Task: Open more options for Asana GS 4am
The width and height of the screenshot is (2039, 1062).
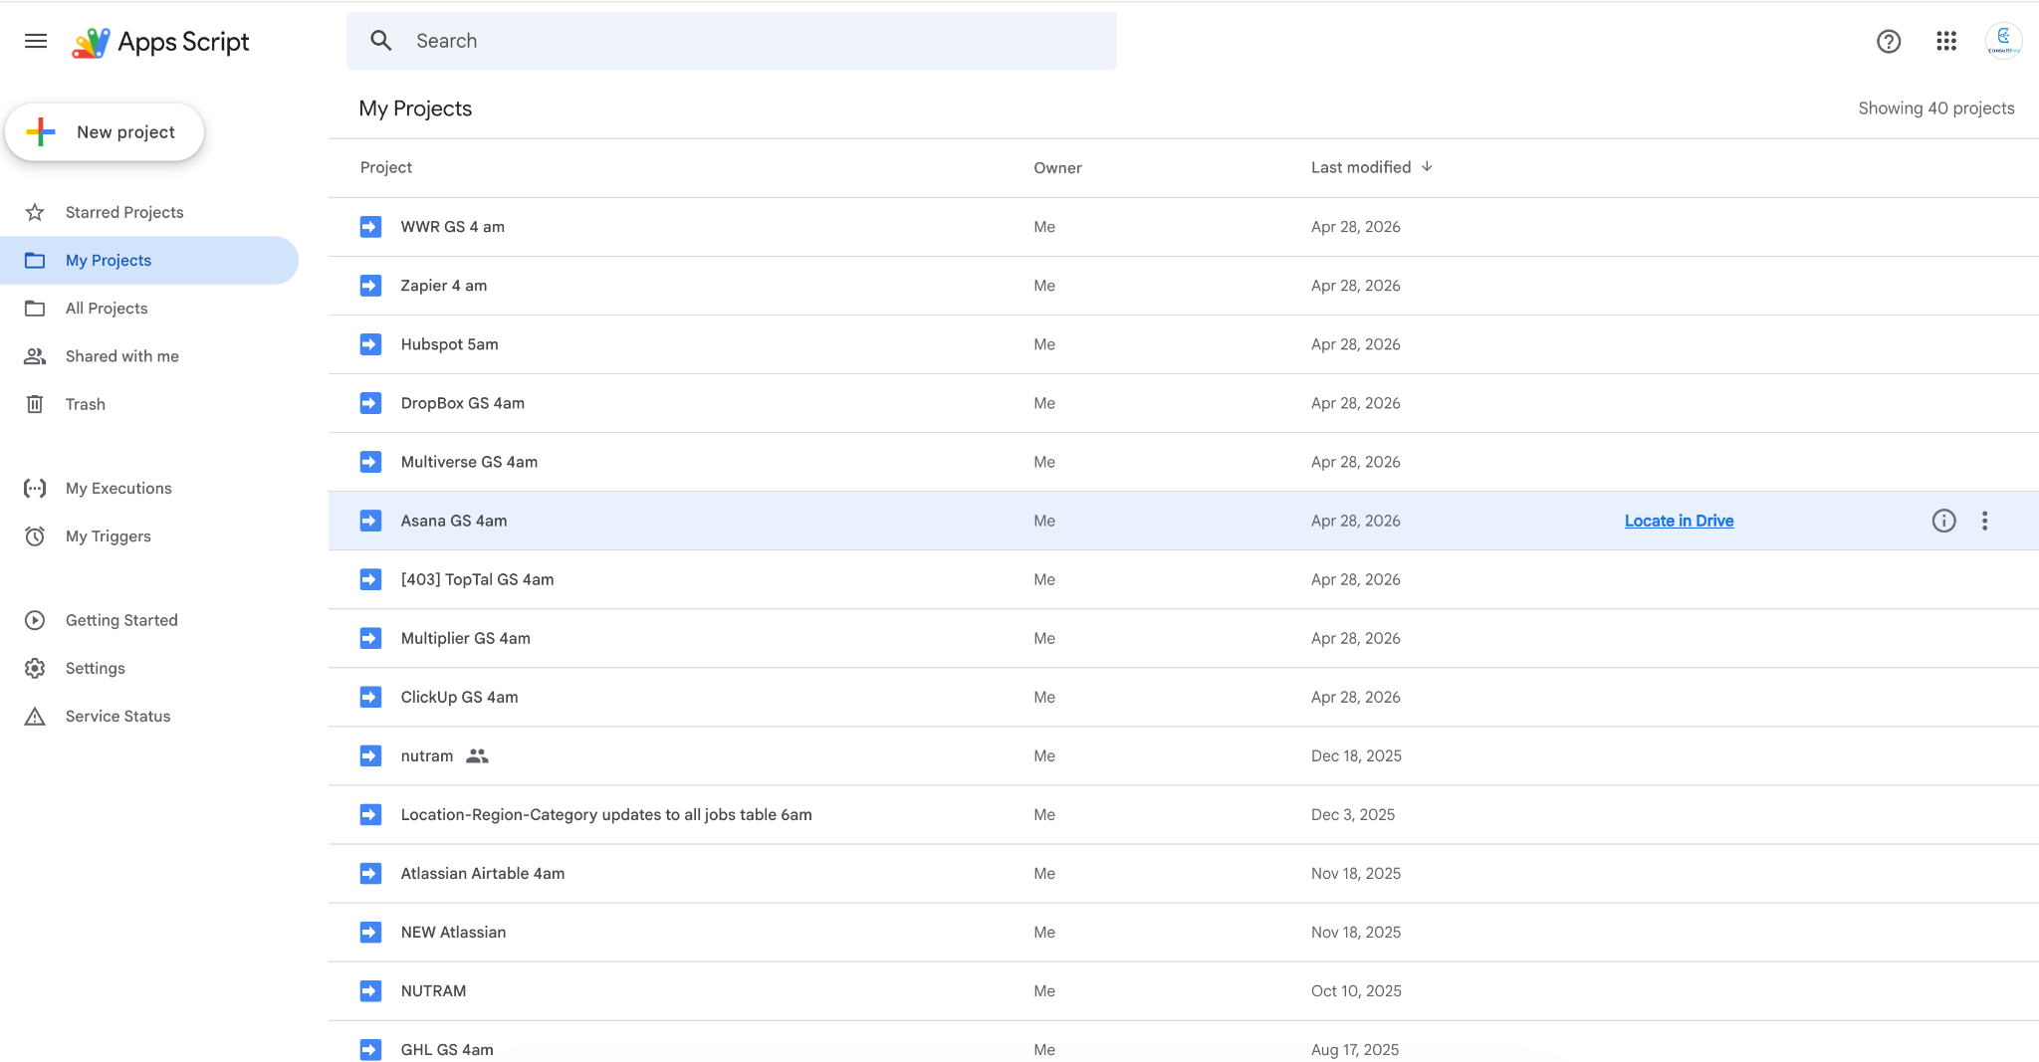Action: pos(1984,521)
